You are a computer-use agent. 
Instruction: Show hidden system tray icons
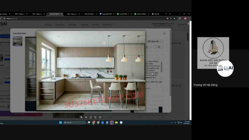pos(172,123)
